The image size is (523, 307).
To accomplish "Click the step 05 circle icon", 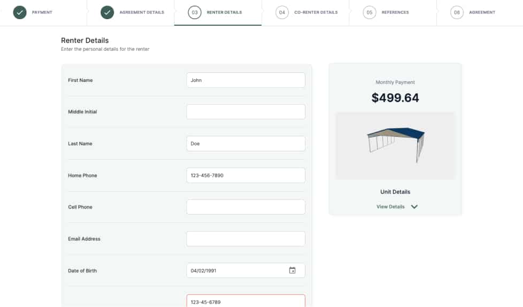I will (x=369, y=12).
